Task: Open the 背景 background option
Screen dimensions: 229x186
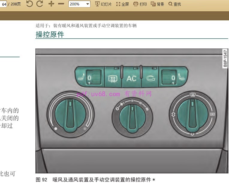Action: (157, 4)
